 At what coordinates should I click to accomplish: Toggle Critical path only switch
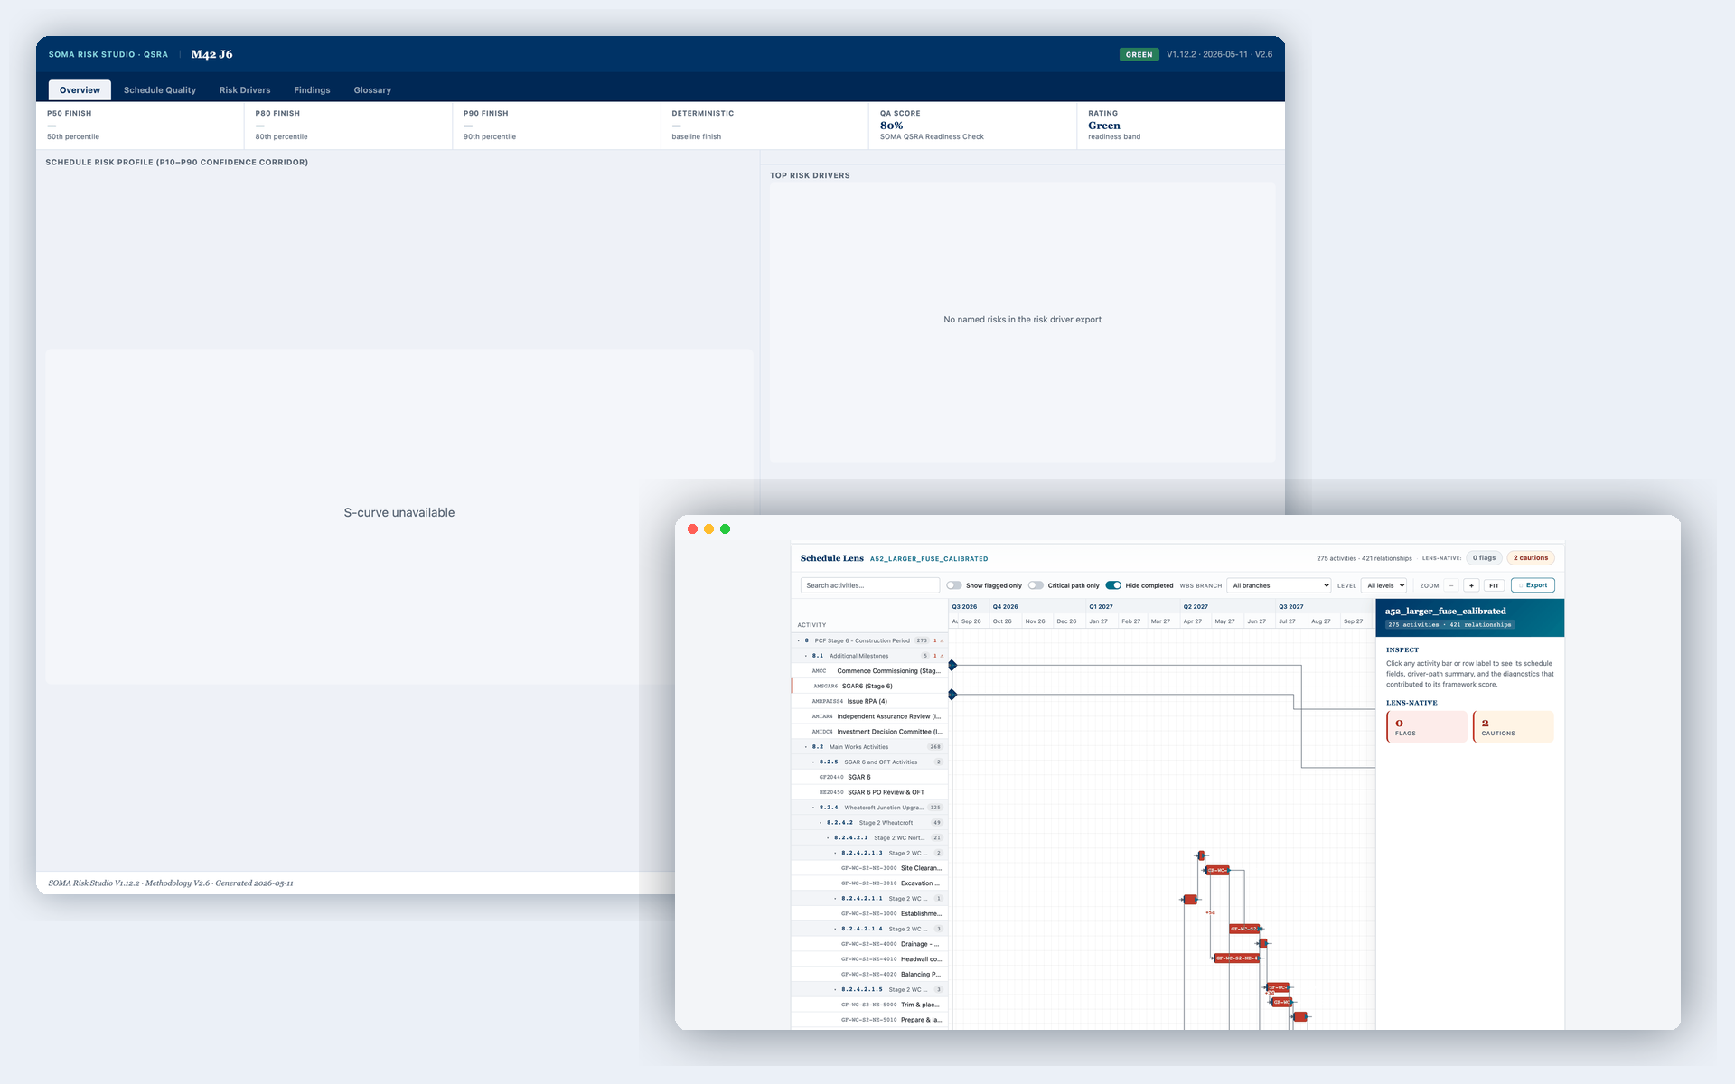click(x=1036, y=585)
